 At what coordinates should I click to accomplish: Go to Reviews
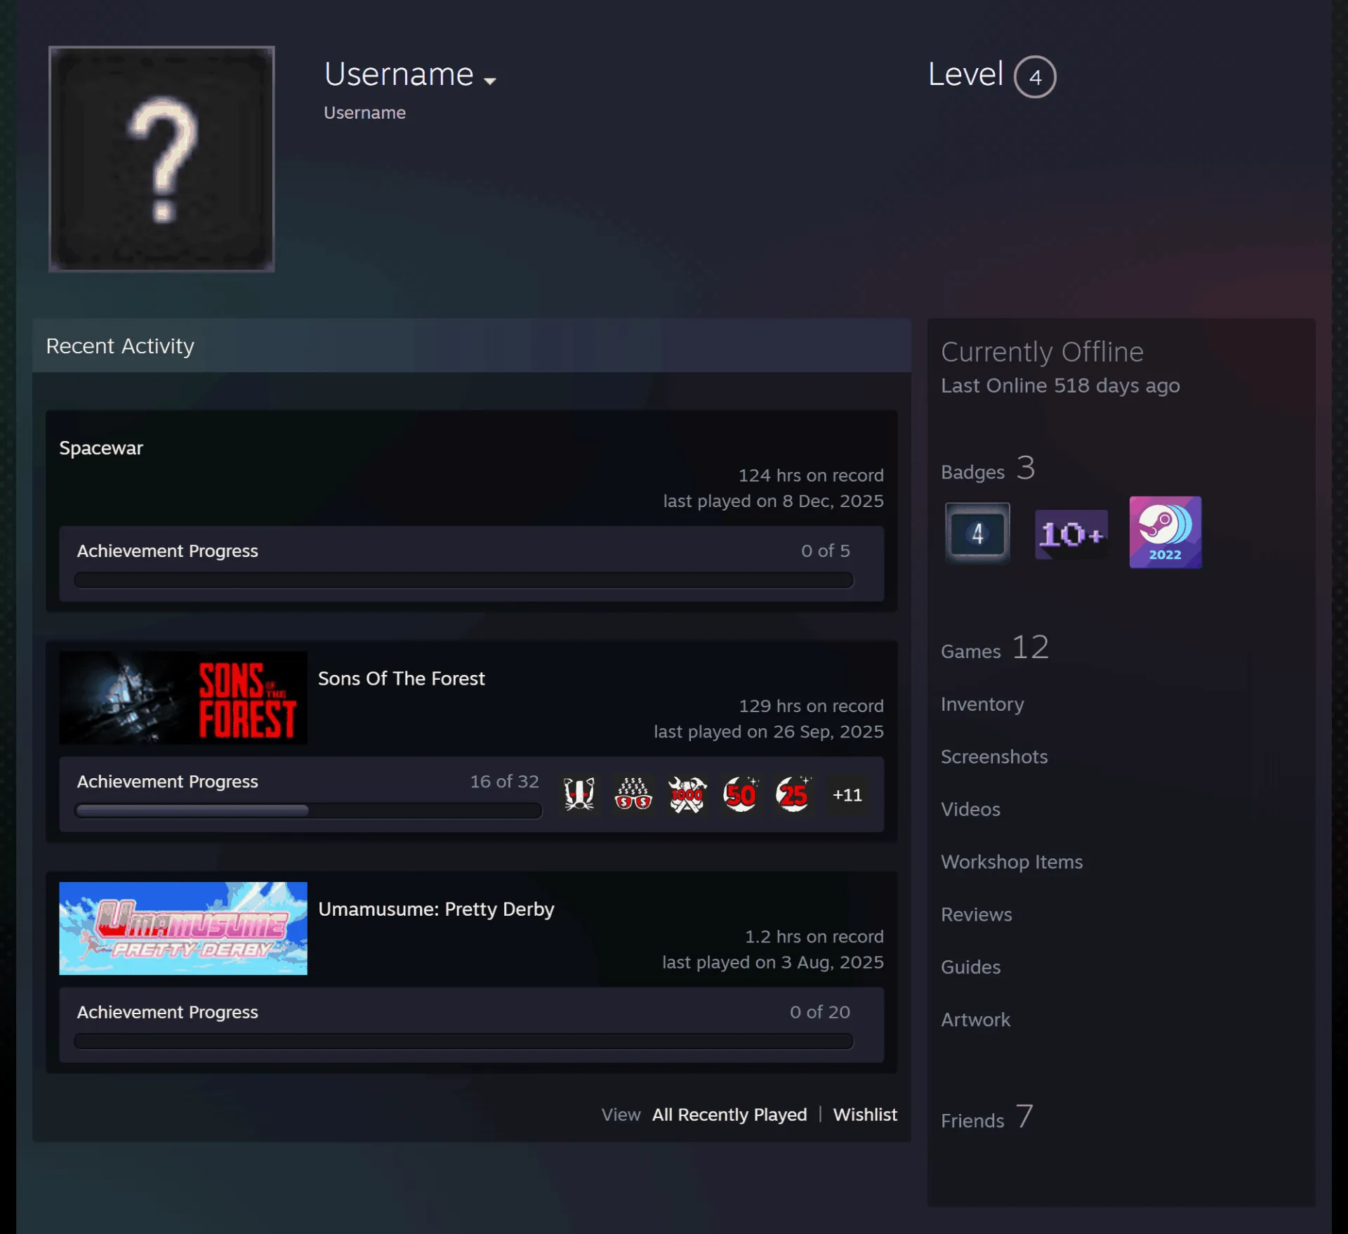[x=977, y=914]
